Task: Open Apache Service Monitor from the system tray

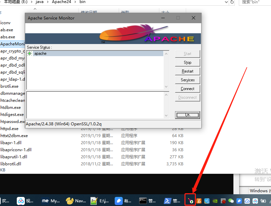Action: click(190, 201)
